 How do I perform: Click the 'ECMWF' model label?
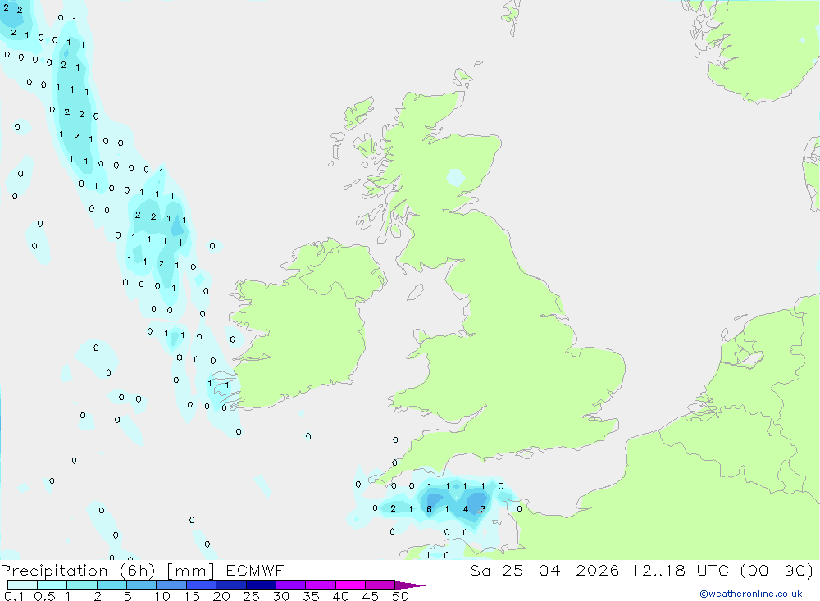pos(255,571)
